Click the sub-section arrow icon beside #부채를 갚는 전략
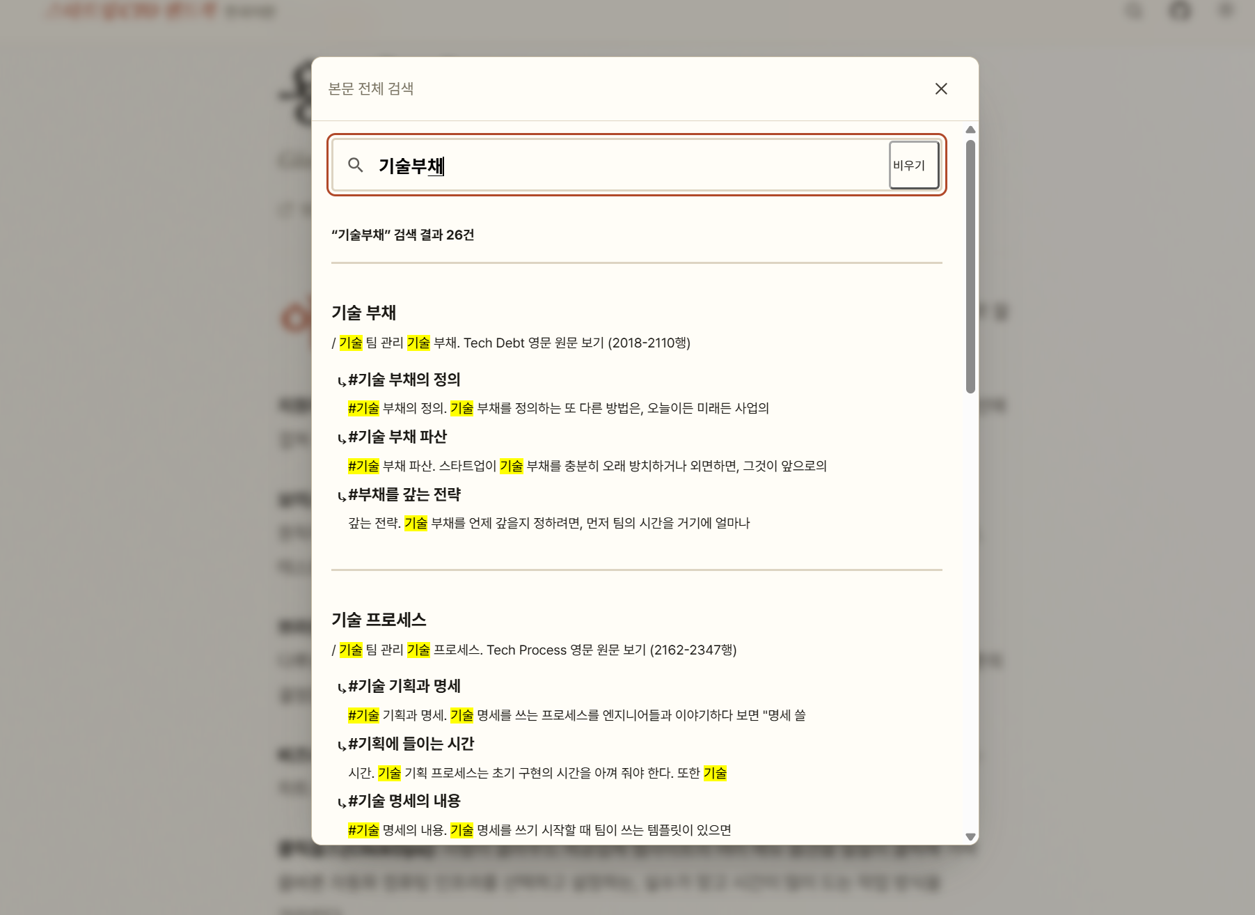 point(342,496)
